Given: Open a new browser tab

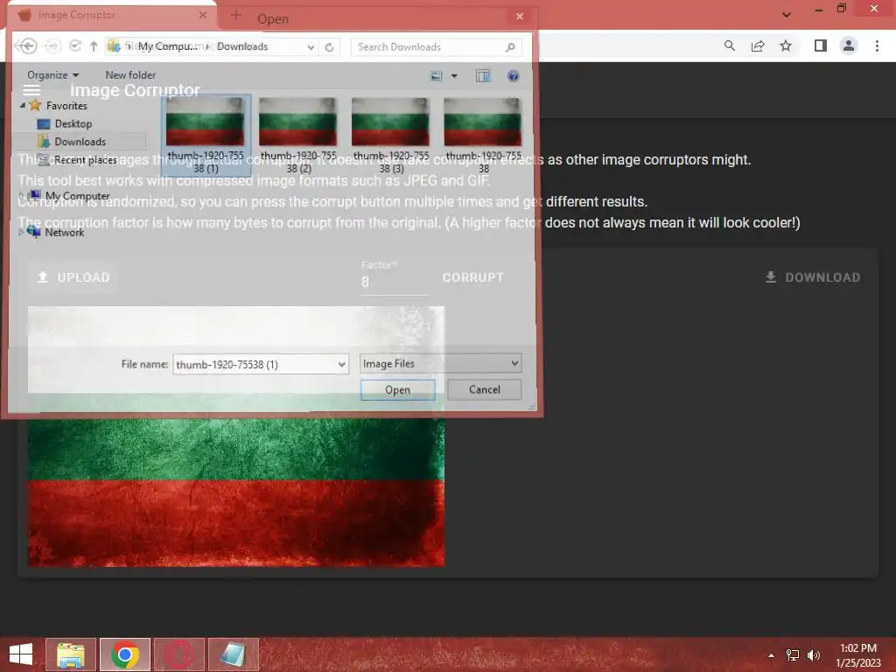Looking at the screenshot, I should [x=236, y=15].
